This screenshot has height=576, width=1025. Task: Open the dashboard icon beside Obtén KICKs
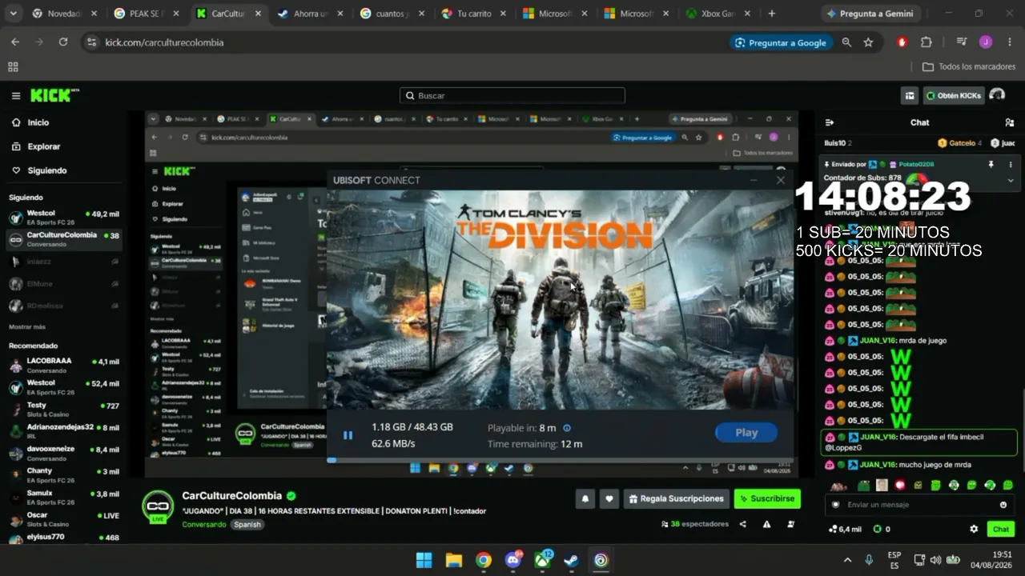coord(910,96)
